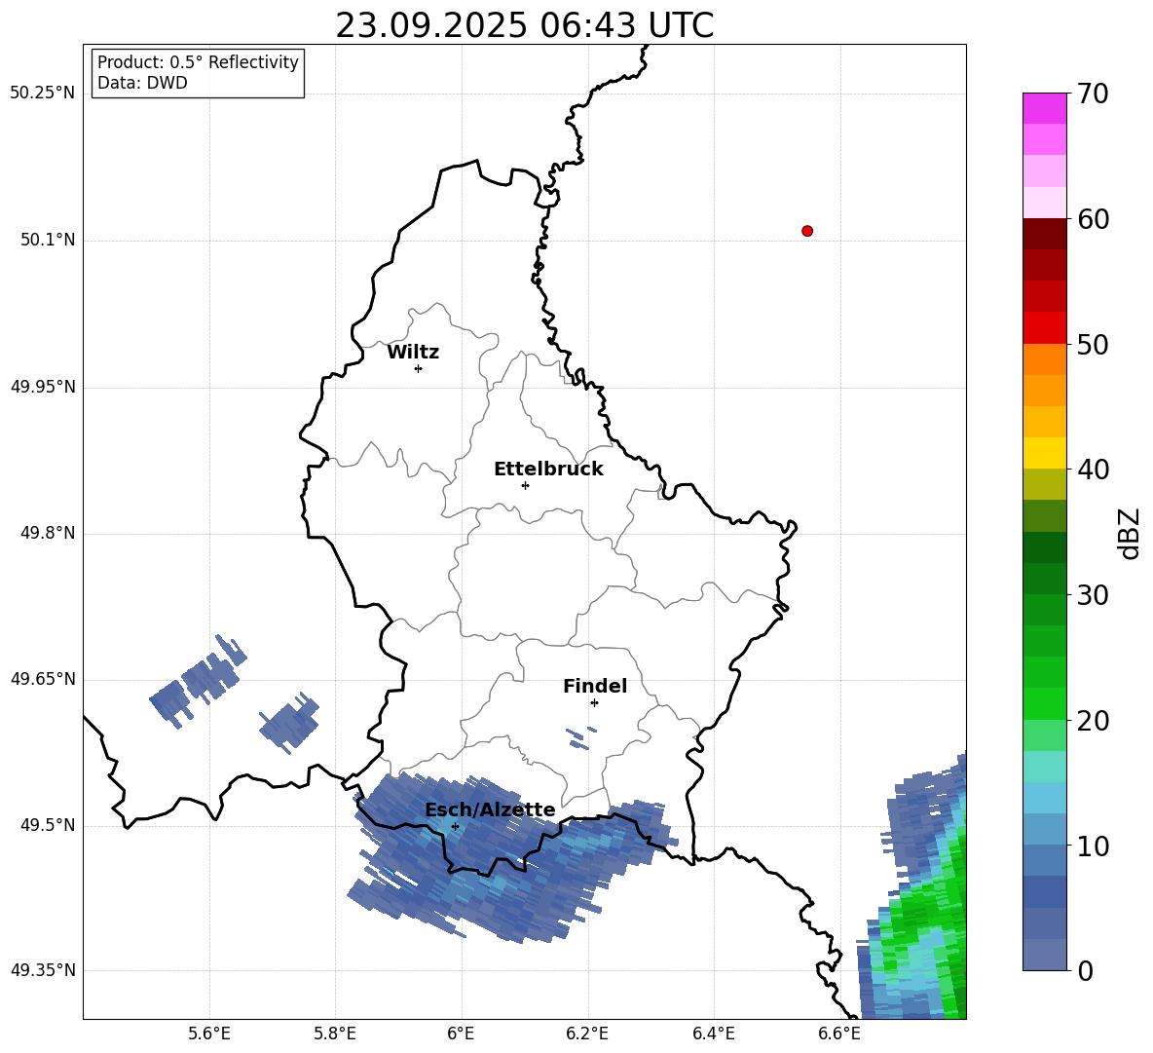This screenshot has width=1153, height=1053.
Task: Click the small radar echo southwest of Findel
Action: tap(581, 738)
